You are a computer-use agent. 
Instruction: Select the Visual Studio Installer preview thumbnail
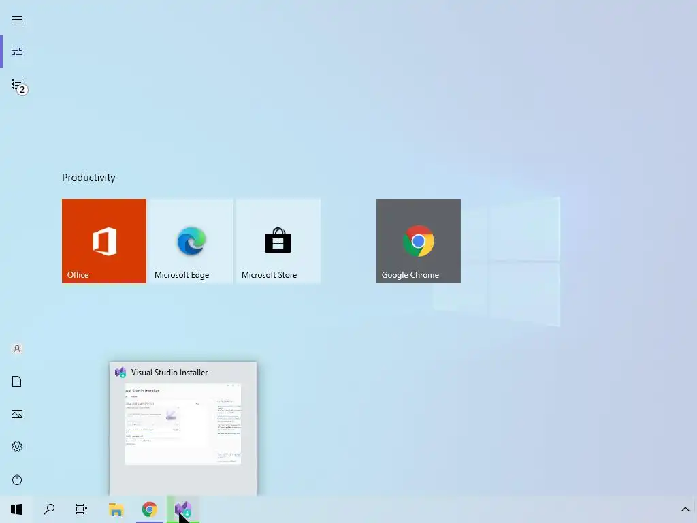[182, 424]
